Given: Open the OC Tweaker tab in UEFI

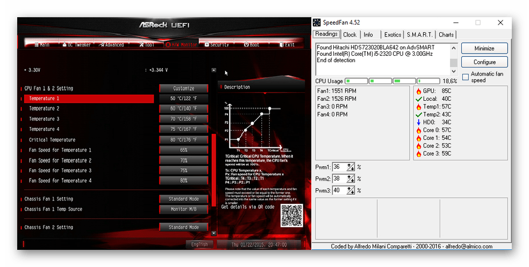Looking at the screenshot, I should coord(78,45).
